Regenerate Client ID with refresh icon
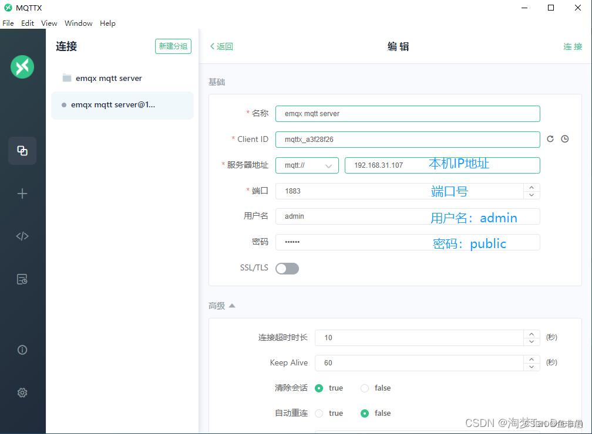Image resolution: width=592 pixels, height=434 pixels. [x=550, y=139]
